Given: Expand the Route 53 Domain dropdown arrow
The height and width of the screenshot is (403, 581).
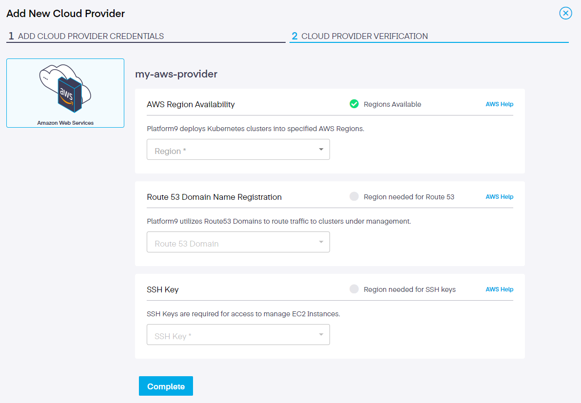Looking at the screenshot, I should (x=321, y=242).
